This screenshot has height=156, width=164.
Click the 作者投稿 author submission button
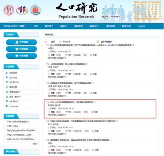(x=21, y=42)
